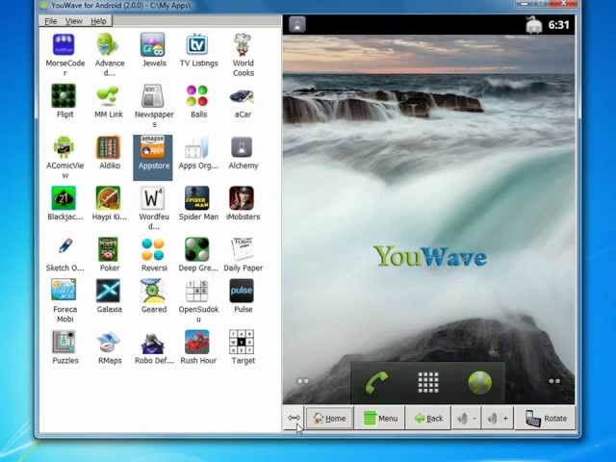Image resolution: width=616 pixels, height=462 pixels.
Task: Launch the MM Link app
Action: click(108, 96)
